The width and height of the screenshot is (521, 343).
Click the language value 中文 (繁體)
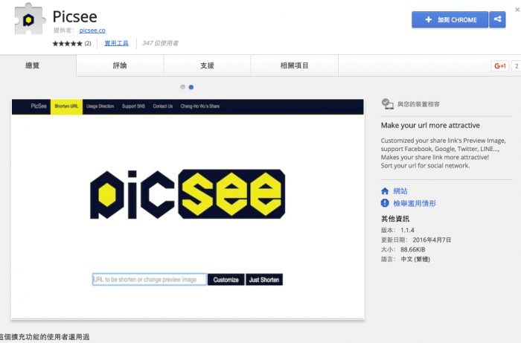click(x=415, y=259)
